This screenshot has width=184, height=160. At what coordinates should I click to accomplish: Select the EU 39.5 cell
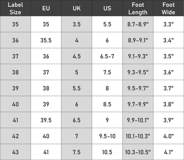(x=46, y=120)
